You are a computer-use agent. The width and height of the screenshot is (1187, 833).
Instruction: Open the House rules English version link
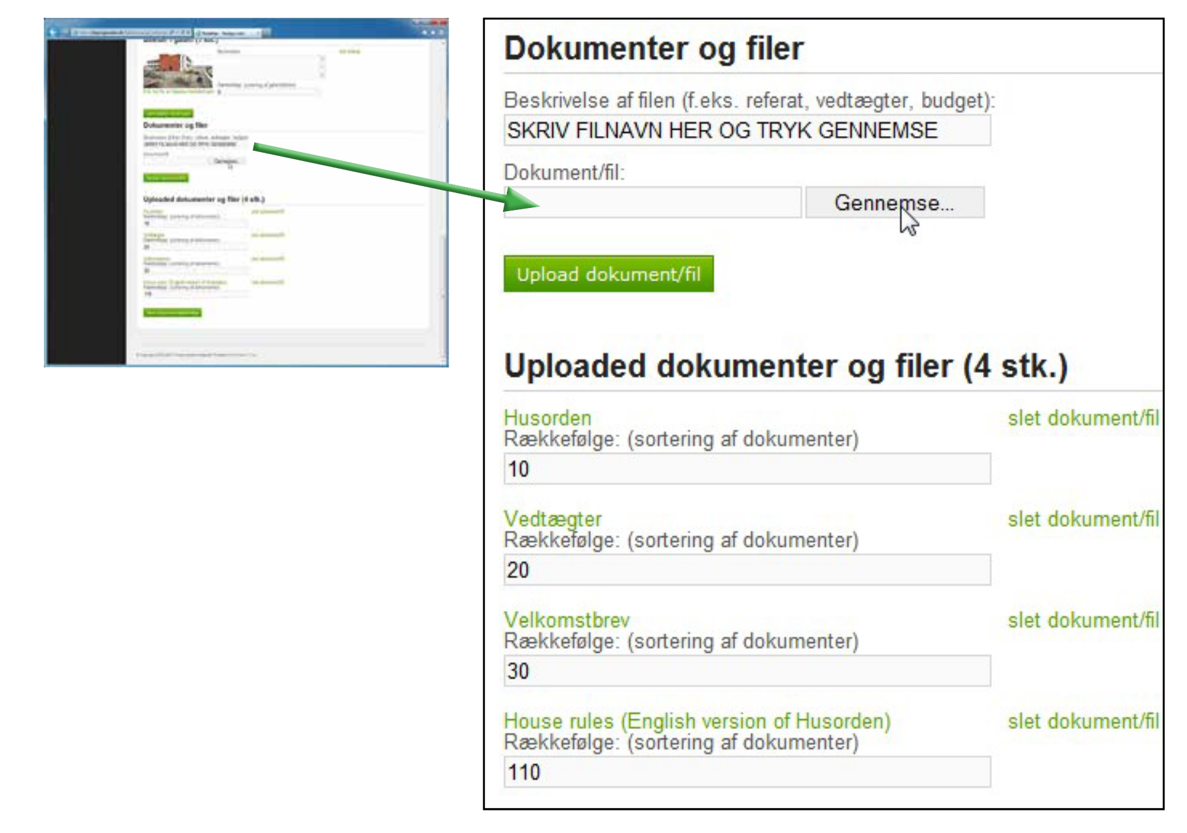click(697, 721)
